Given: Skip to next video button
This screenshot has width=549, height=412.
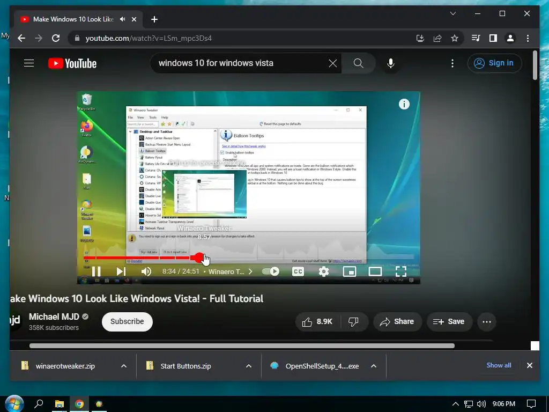Looking at the screenshot, I should coord(121,271).
